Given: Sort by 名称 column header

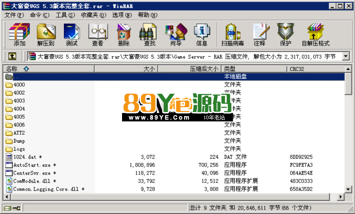Looking at the screenshot, I should click(49, 69).
